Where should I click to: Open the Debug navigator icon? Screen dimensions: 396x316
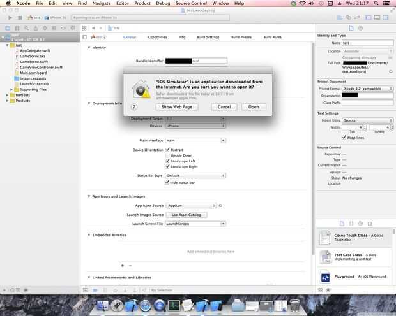(x=54, y=28)
